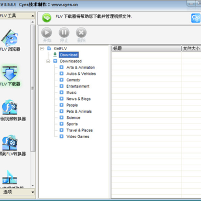Click the Downloaded folder icon
Image resolution: width=201 pixels, height=201 pixels.
pos(55,61)
